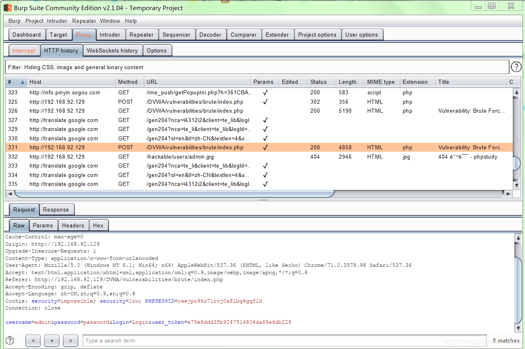Viewport: 525px width, 349px height.
Task: Sort by the Method column header
Action: [x=130, y=82]
